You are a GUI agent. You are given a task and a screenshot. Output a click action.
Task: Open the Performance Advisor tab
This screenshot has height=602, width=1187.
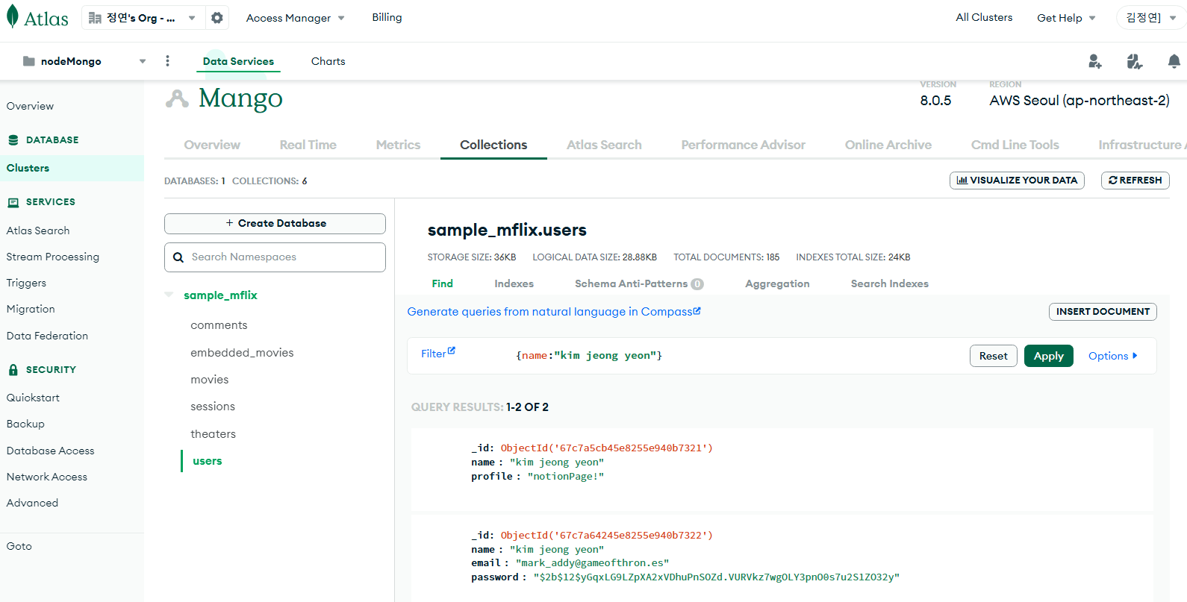[x=743, y=145]
